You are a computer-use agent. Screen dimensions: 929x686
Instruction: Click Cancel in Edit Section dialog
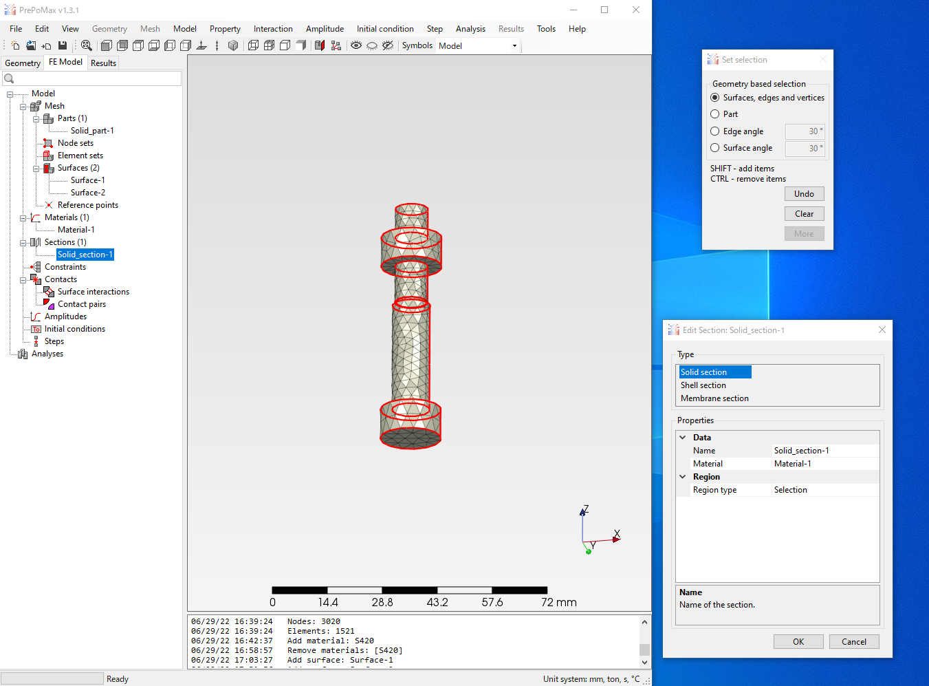coord(854,642)
